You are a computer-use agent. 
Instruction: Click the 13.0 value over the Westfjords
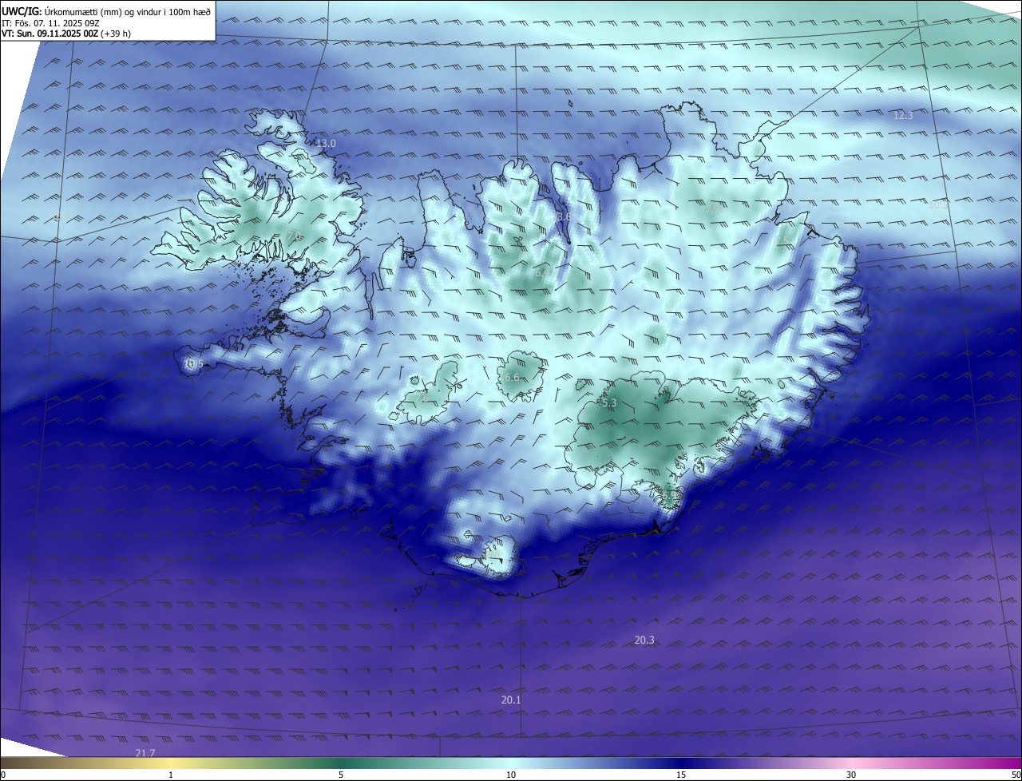(x=326, y=144)
